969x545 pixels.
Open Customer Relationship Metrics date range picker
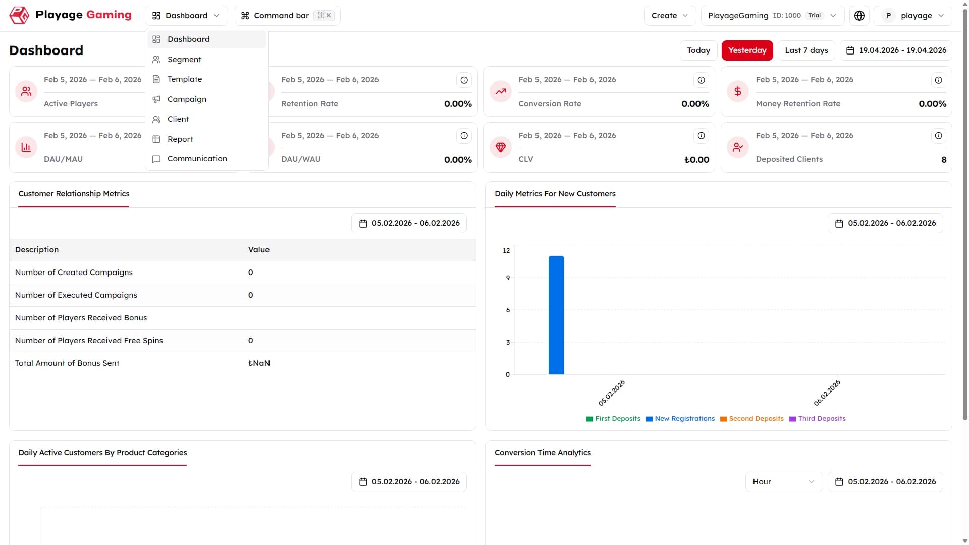409,223
